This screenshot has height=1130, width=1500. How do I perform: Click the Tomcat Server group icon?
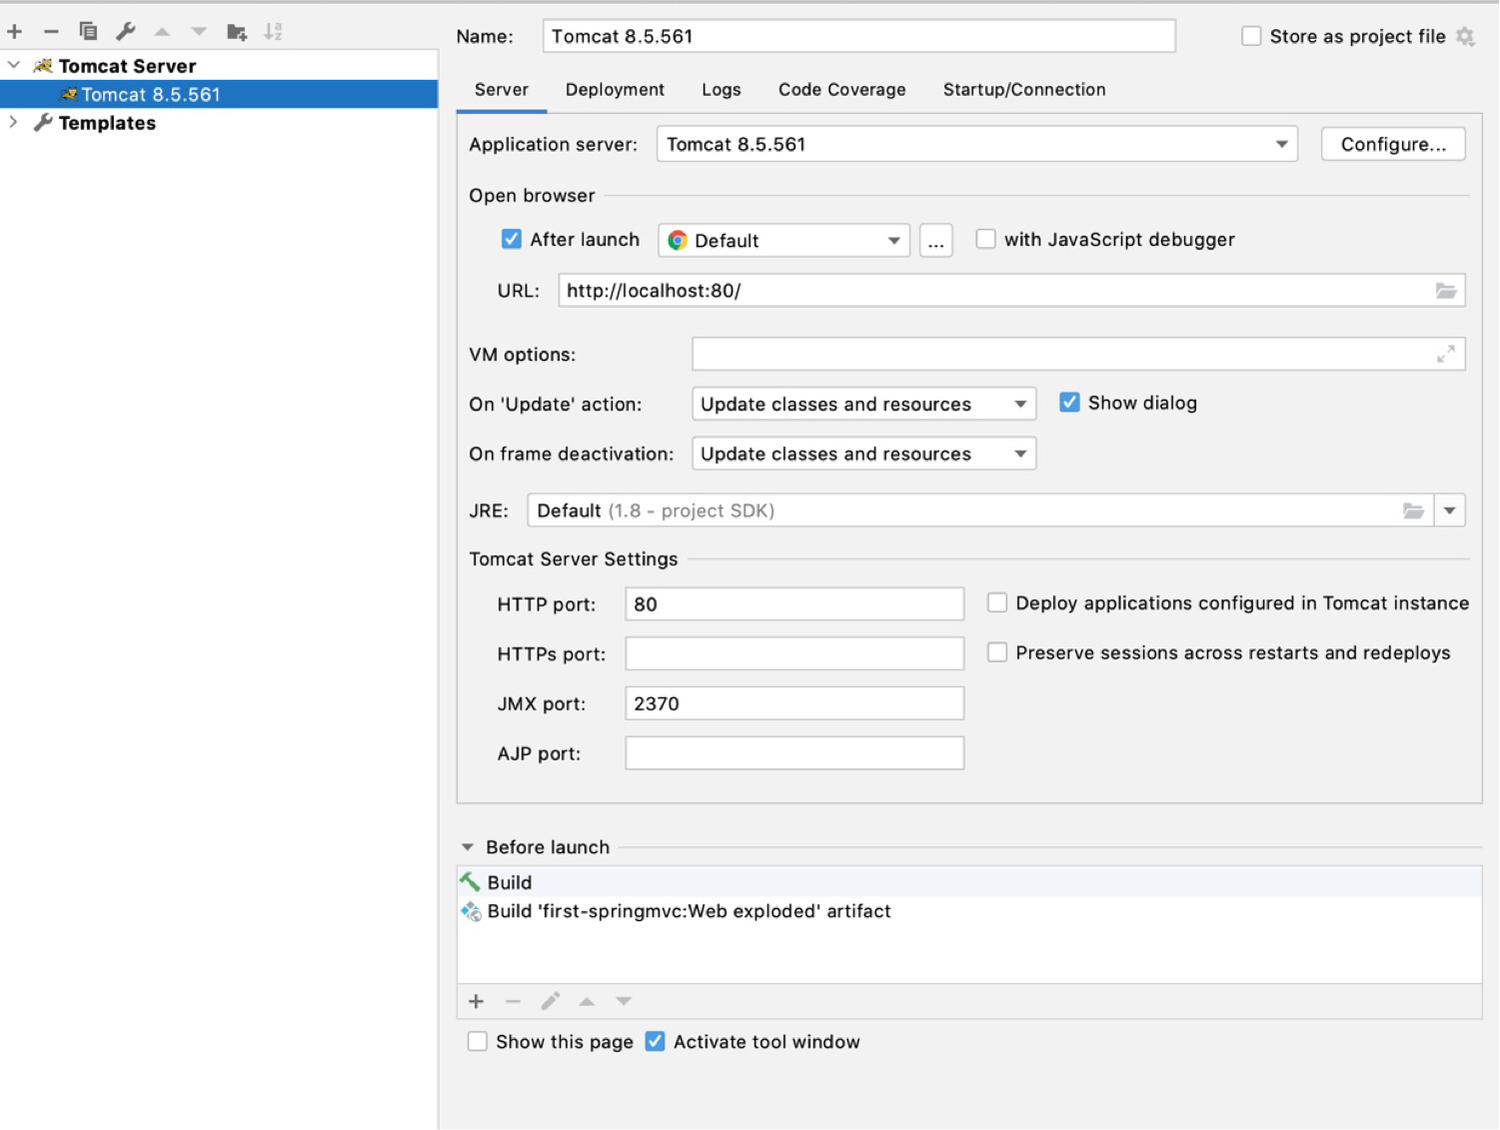point(43,66)
